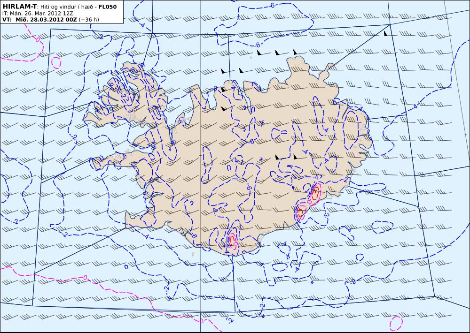Select the FL050 flight level label
Viewport: 470px width, 333px height.
108,7
